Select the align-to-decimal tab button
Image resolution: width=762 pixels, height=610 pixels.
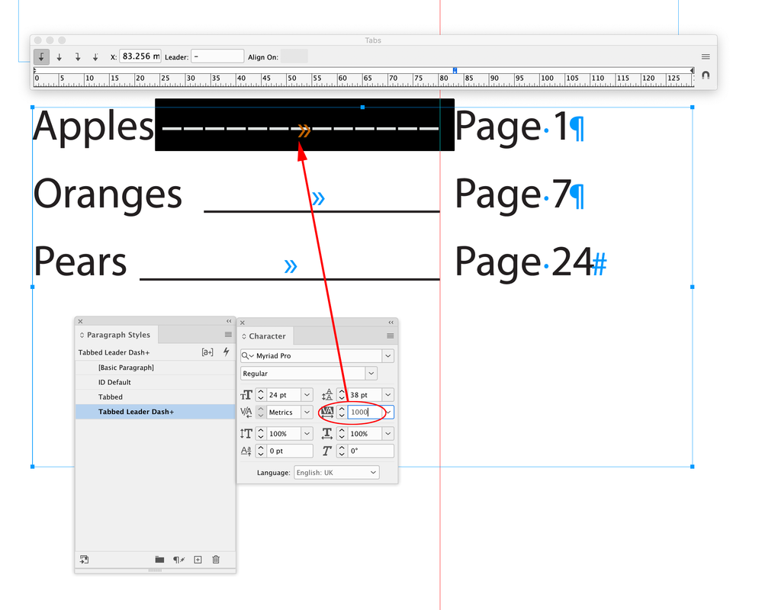tap(95, 57)
